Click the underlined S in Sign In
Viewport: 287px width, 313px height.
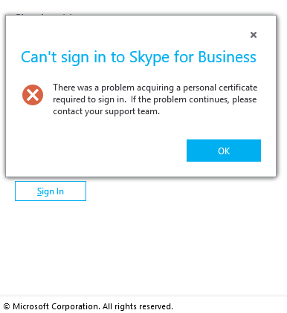pos(39,191)
